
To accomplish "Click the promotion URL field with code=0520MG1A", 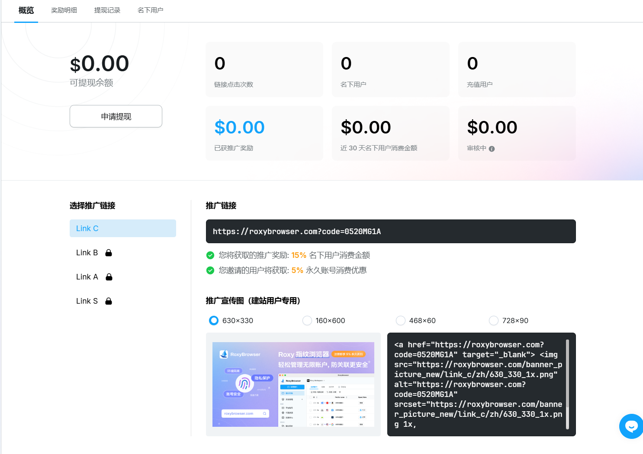I will coord(391,231).
